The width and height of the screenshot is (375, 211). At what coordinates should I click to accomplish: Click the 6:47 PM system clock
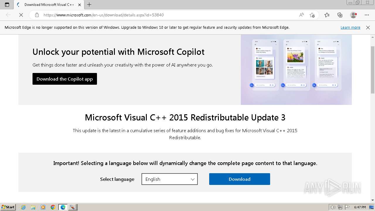click(x=360, y=207)
